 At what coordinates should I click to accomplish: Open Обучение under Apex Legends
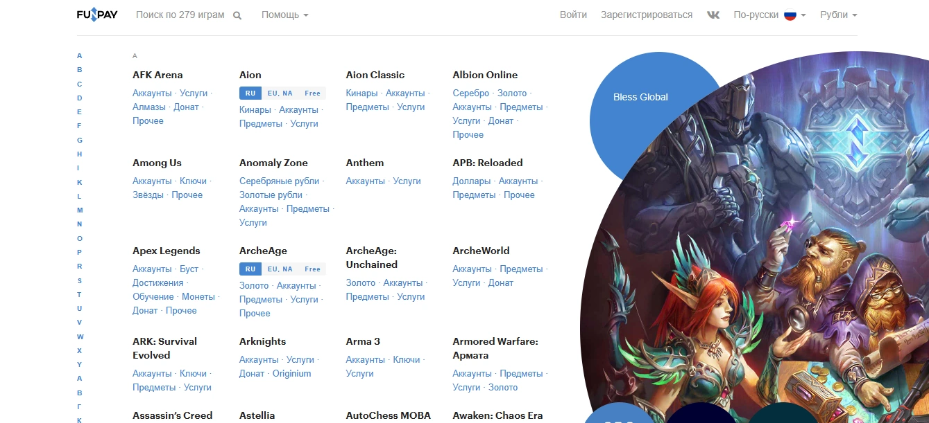[x=153, y=296]
